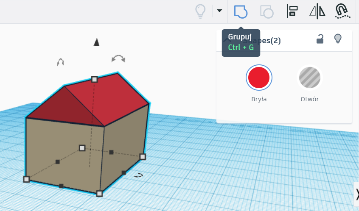Image resolution: width=359 pixels, height=211 pixels.
Task: Select the Mirror tool
Action: coord(317,11)
